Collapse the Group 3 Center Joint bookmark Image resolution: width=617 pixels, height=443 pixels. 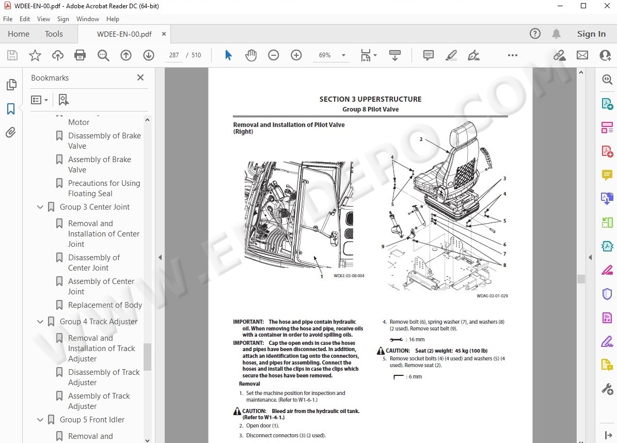point(40,207)
